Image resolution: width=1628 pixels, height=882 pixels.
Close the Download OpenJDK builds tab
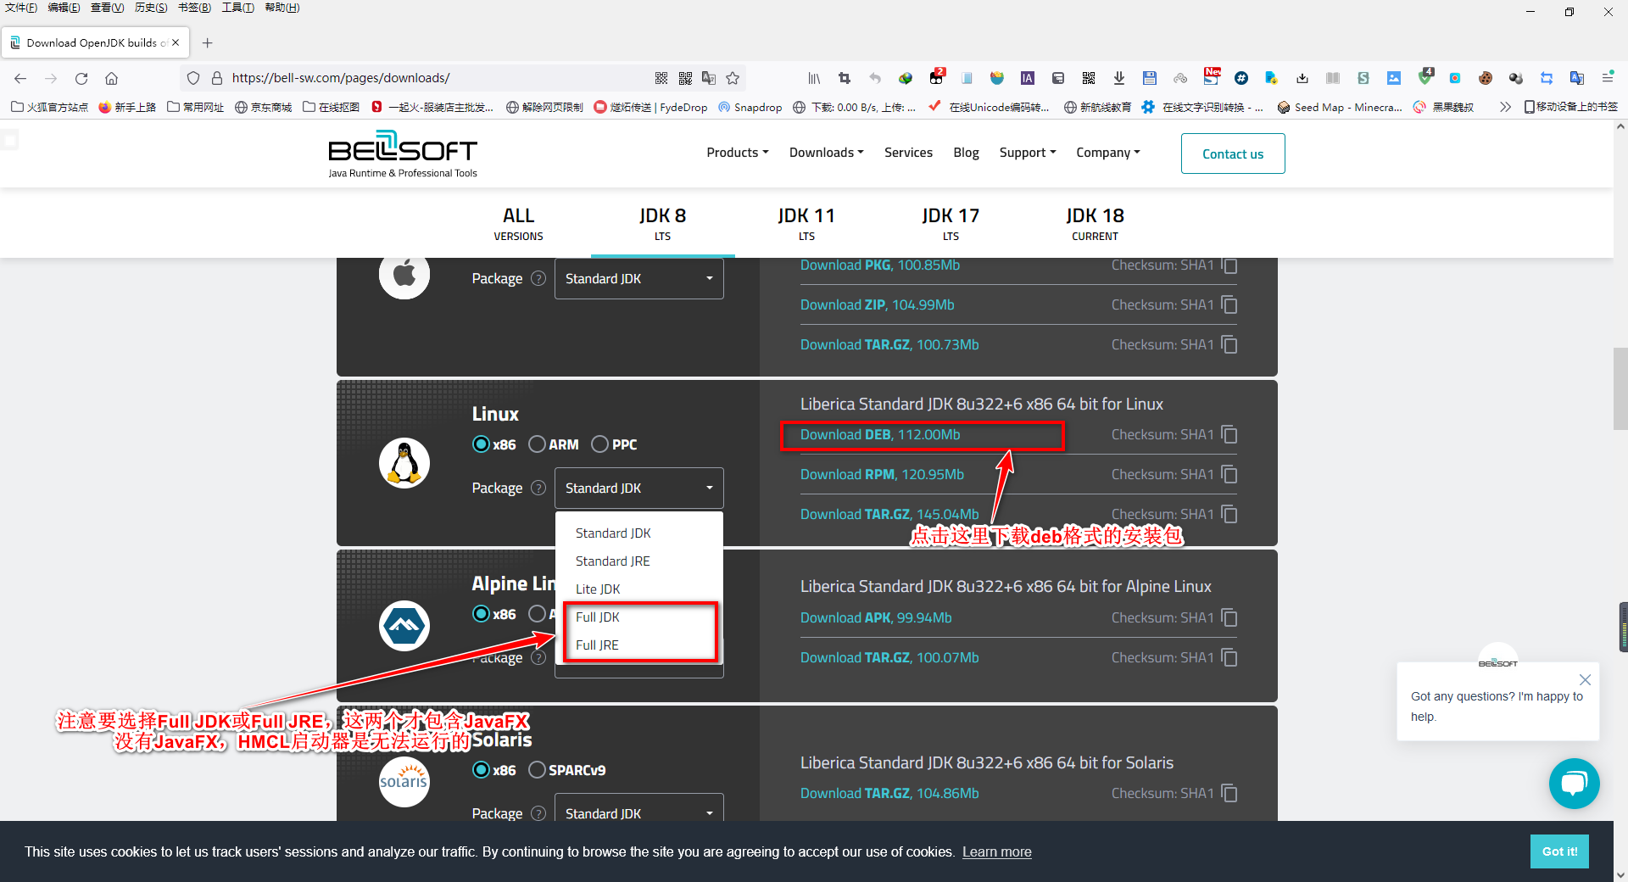pos(176,42)
